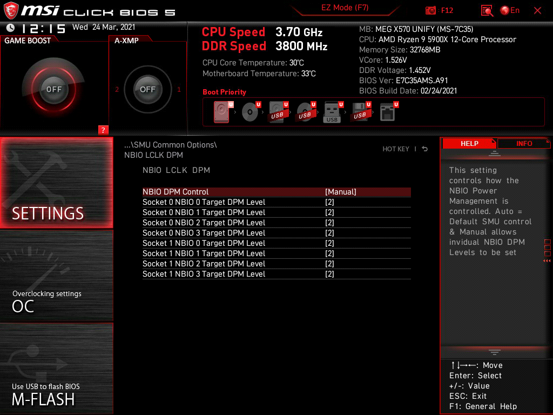Click the DDR Voltage 1.452V reading
Screen dimensions: 553x415
tap(395, 70)
